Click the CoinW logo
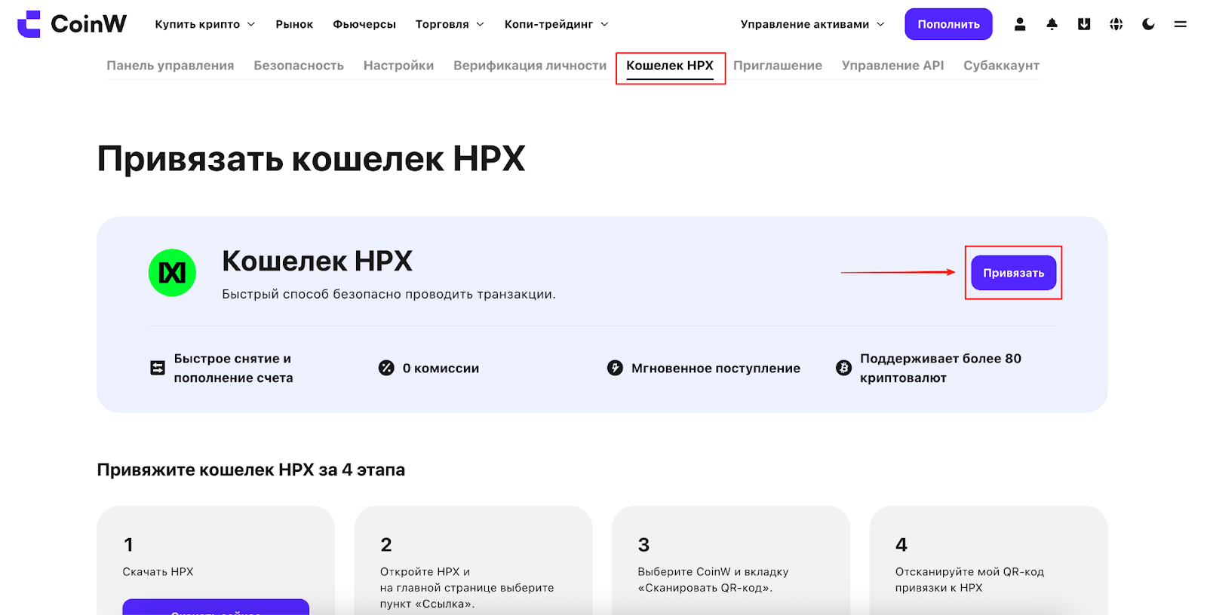The image size is (1207, 615). [x=72, y=24]
